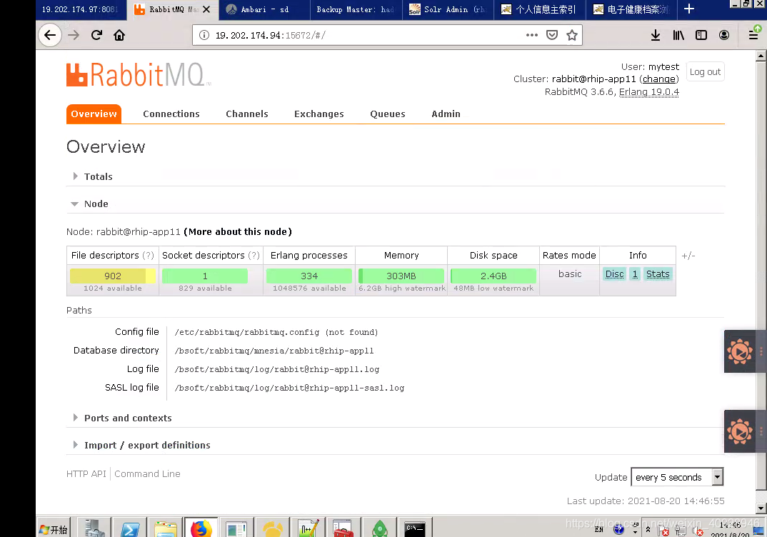Switch to Firefox in the taskbar

(x=201, y=529)
